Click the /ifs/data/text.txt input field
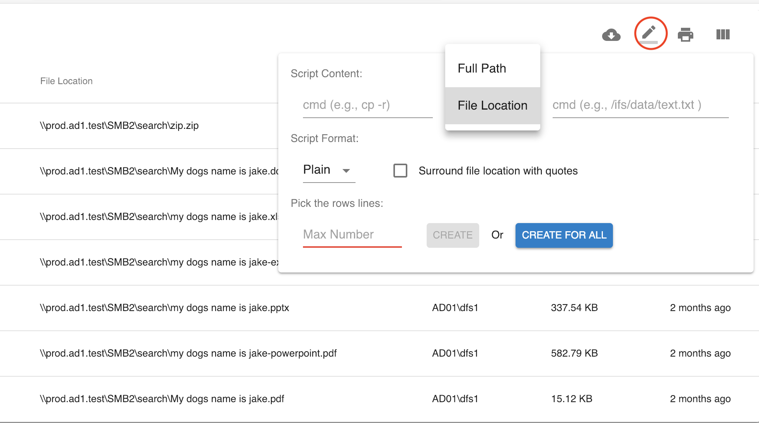The height and width of the screenshot is (423, 759). pos(640,105)
